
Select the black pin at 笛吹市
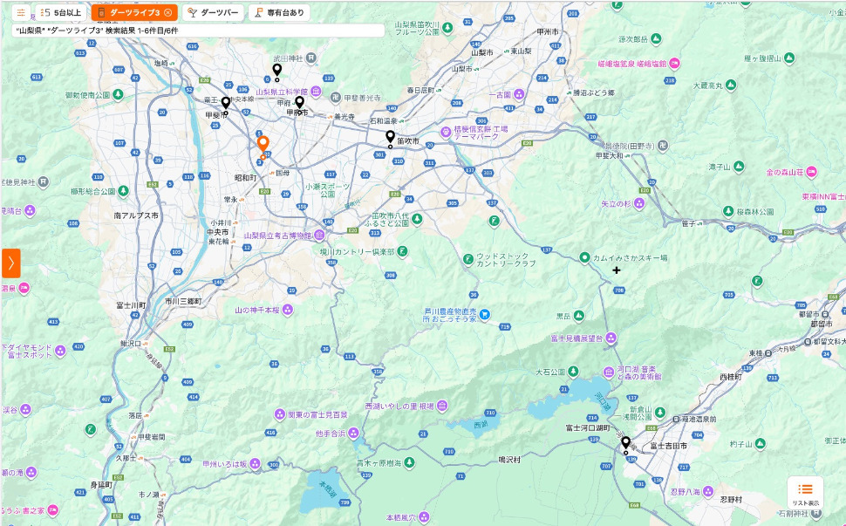(x=390, y=138)
